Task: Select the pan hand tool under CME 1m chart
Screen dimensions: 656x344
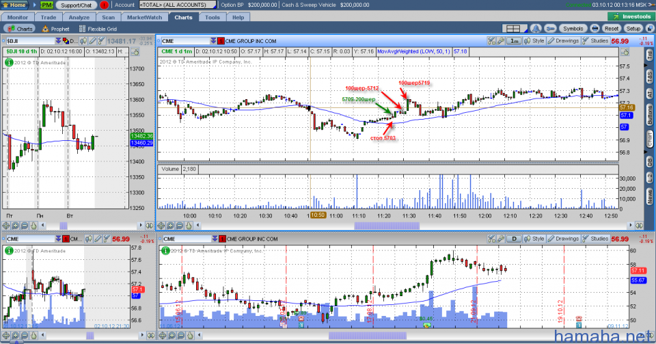Action: pos(189,226)
